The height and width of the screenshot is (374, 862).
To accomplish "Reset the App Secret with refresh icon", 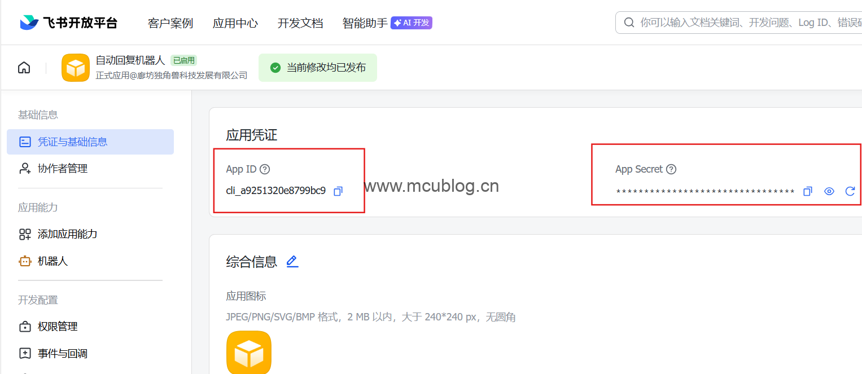I will (850, 191).
